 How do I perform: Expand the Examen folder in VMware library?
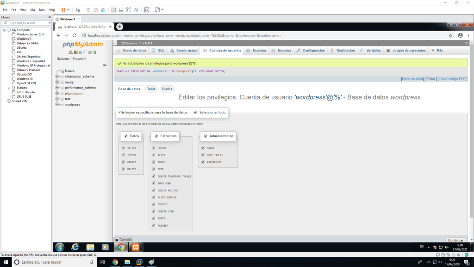(9, 87)
